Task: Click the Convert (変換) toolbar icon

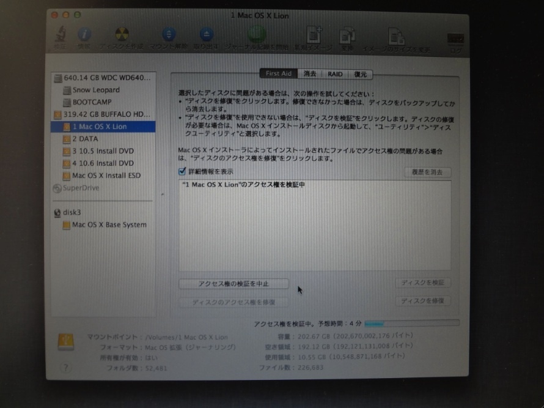Action: [347, 35]
